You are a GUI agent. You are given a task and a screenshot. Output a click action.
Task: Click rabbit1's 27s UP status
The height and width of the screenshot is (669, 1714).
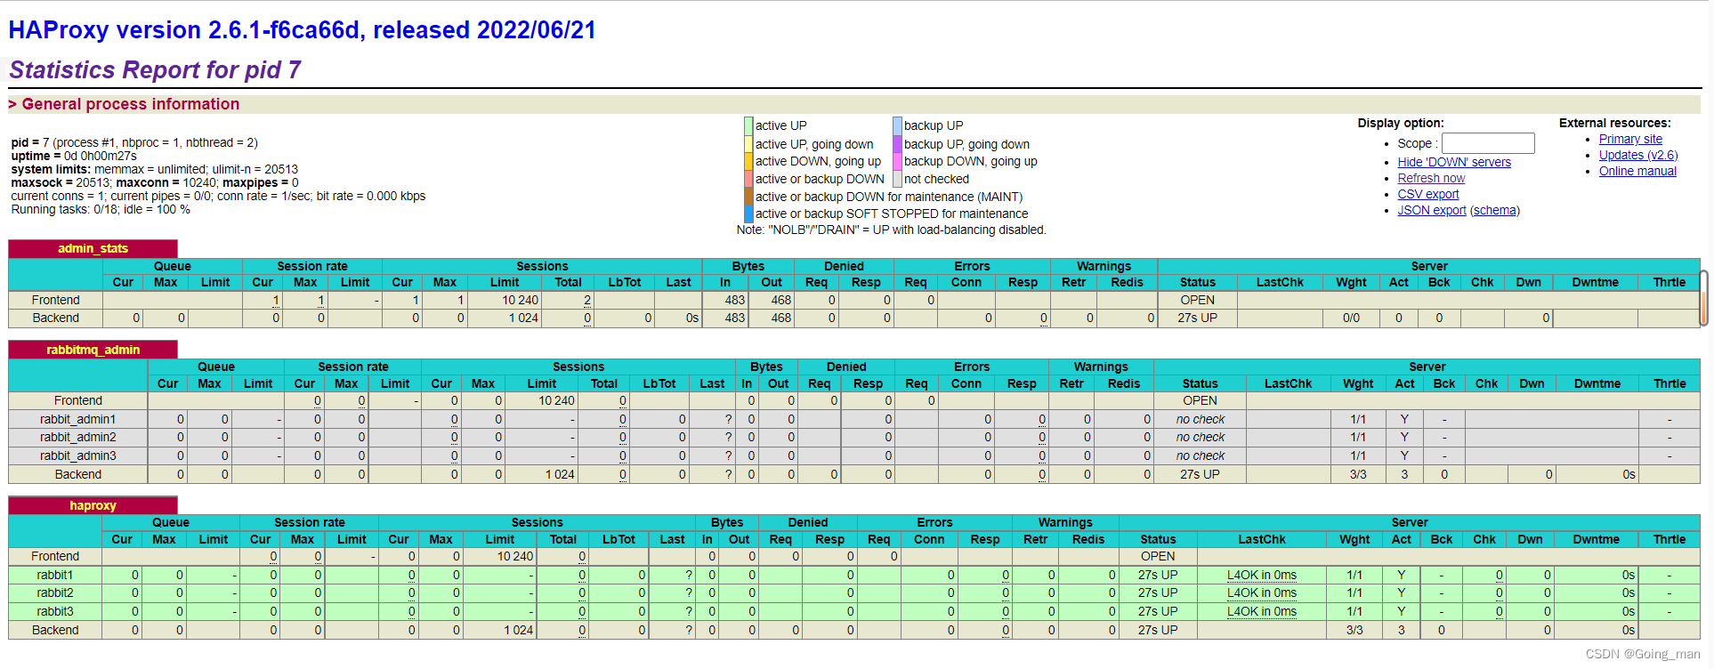click(1158, 575)
